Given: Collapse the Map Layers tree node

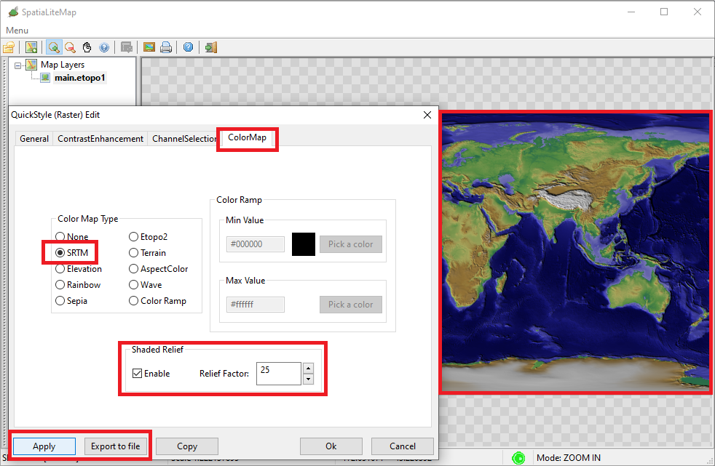Looking at the screenshot, I should (17, 65).
